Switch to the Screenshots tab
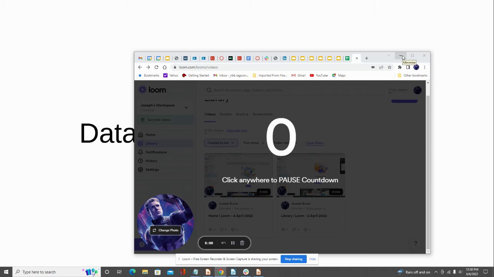The height and width of the screenshot is (277, 494). (x=262, y=114)
